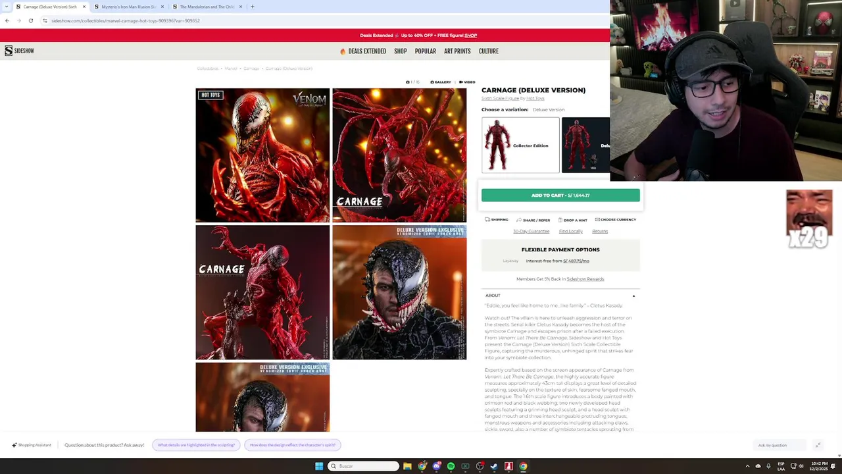This screenshot has height=474, width=842.
Task: Click the Hot Toys manufacturer link
Action: [535, 99]
